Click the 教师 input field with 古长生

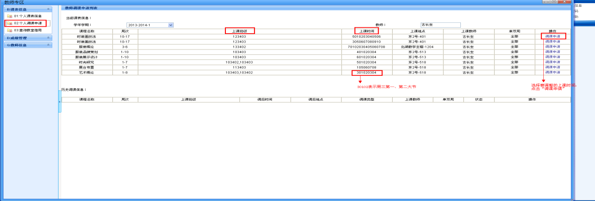(440, 25)
